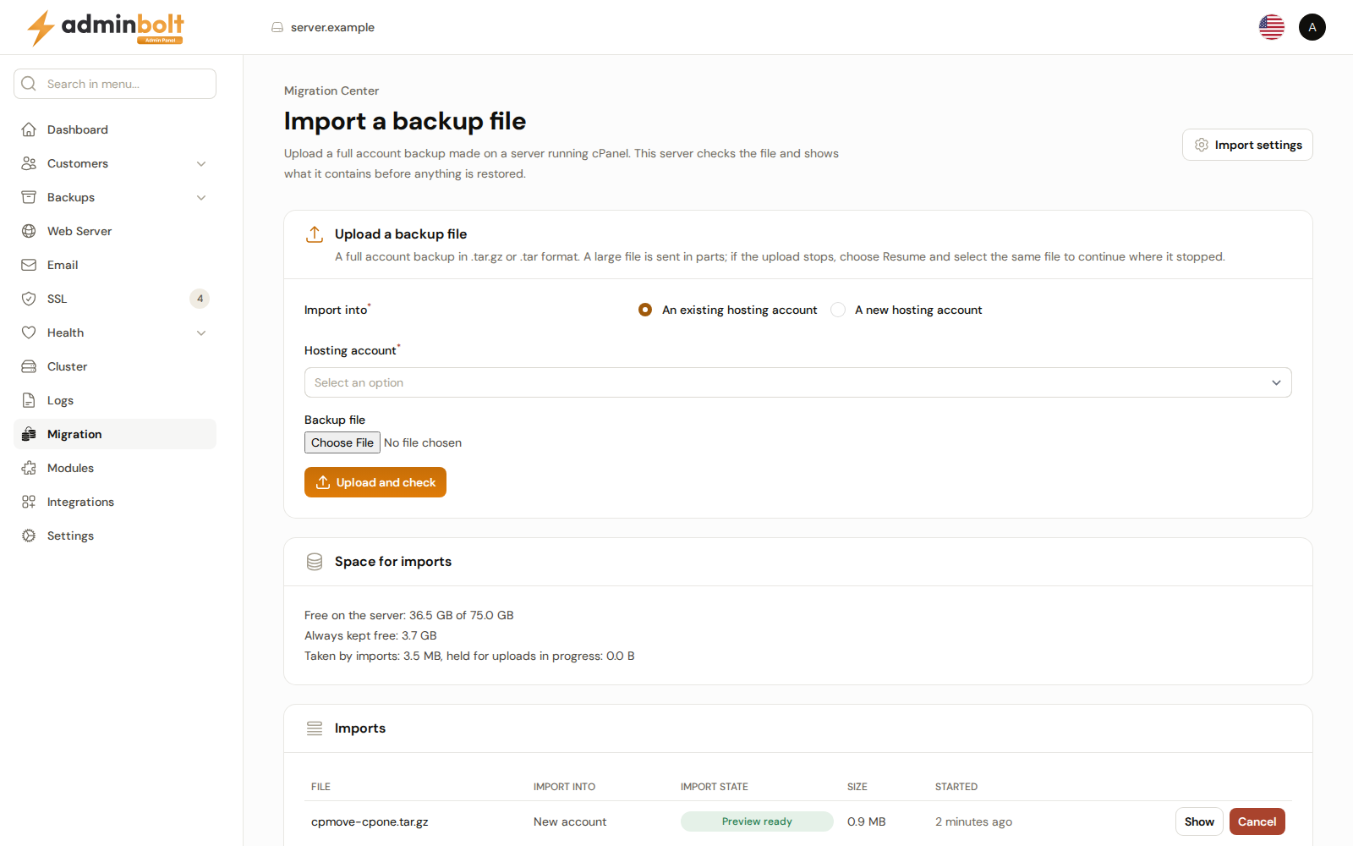Viewport: 1353px width, 846px height.
Task: Select A new hosting account radio
Action: pyautogui.click(x=838, y=310)
